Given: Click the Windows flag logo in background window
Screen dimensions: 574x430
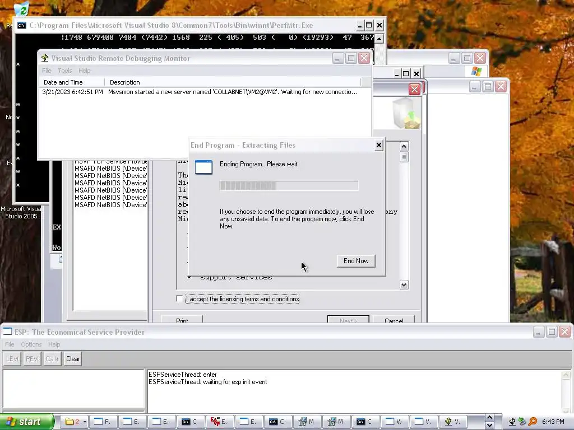Looking at the screenshot, I should pyautogui.click(x=476, y=71).
